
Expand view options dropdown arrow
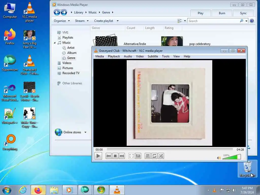coord(185,21)
